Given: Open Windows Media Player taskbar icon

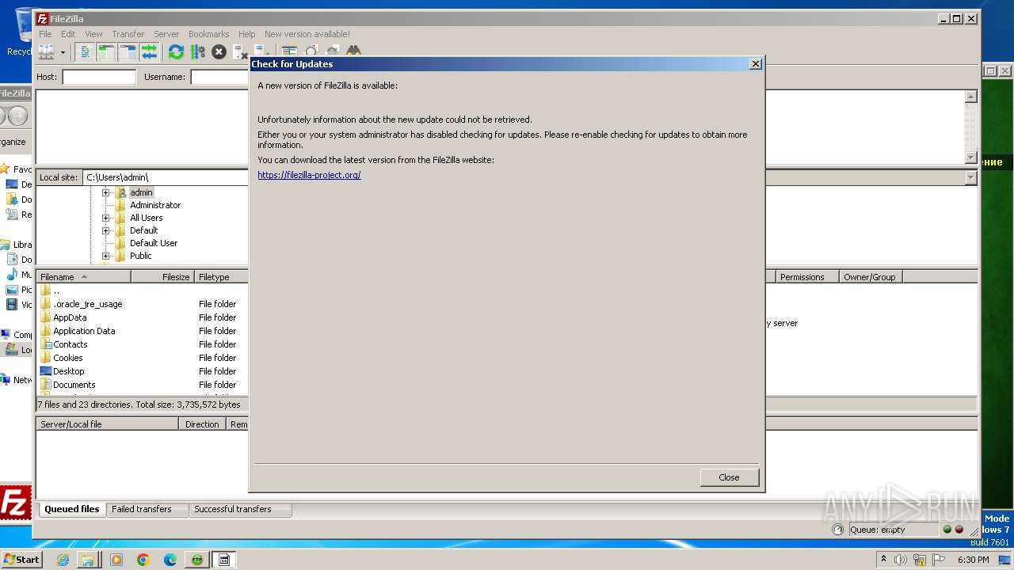Looking at the screenshot, I should click(x=116, y=560).
